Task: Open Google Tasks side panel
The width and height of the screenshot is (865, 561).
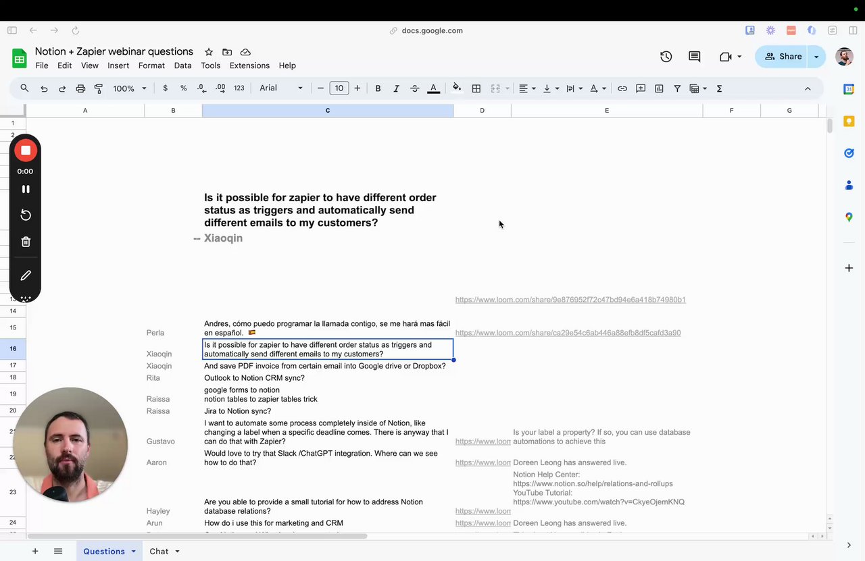Action: (x=849, y=153)
